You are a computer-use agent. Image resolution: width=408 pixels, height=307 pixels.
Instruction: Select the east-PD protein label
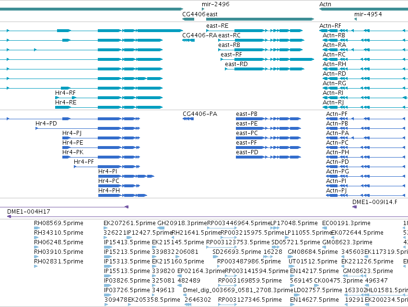247,152
